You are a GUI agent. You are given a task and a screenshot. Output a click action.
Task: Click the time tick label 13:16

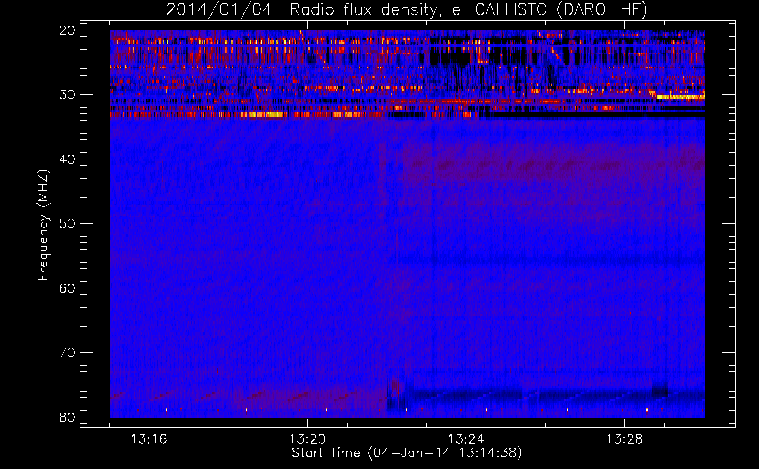click(x=149, y=439)
